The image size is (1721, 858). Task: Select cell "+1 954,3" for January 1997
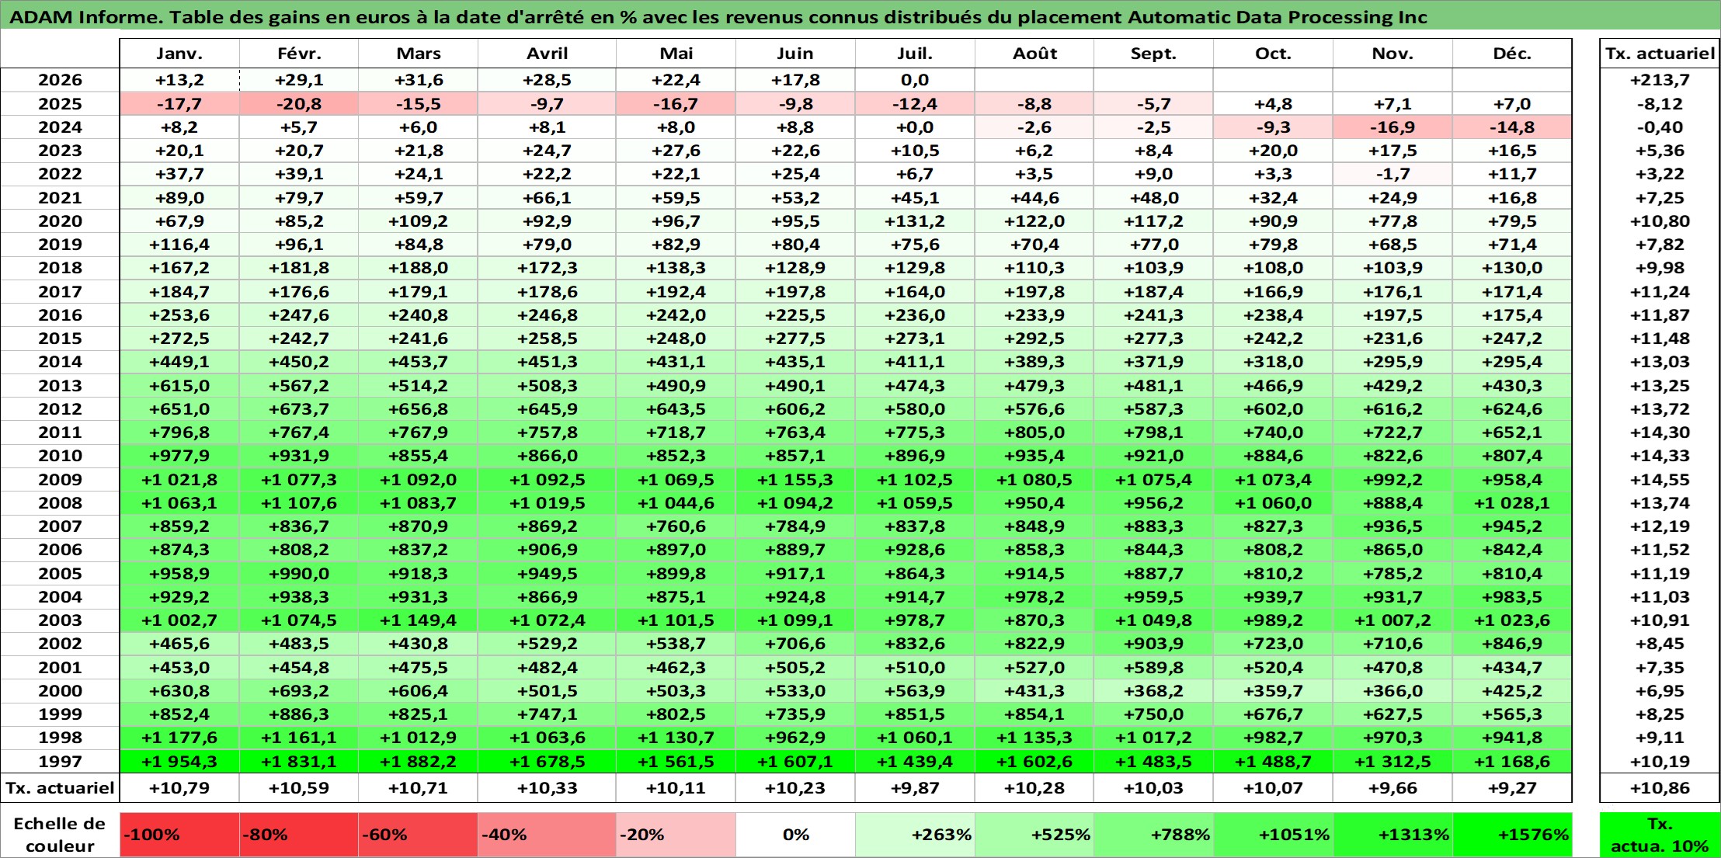point(179,762)
